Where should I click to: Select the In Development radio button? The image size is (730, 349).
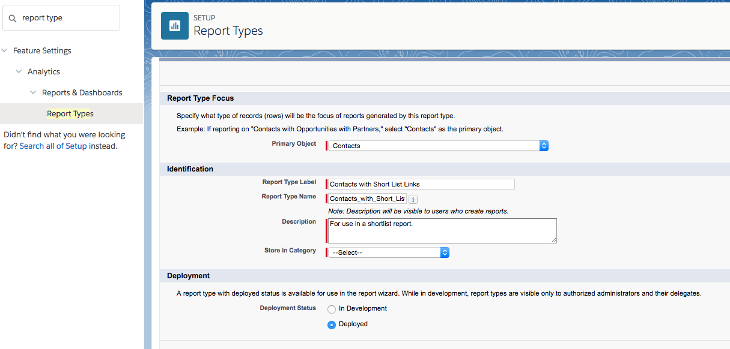[332, 309]
